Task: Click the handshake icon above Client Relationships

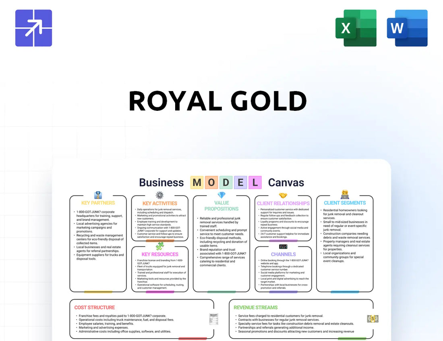Action: tap(283, 195)
